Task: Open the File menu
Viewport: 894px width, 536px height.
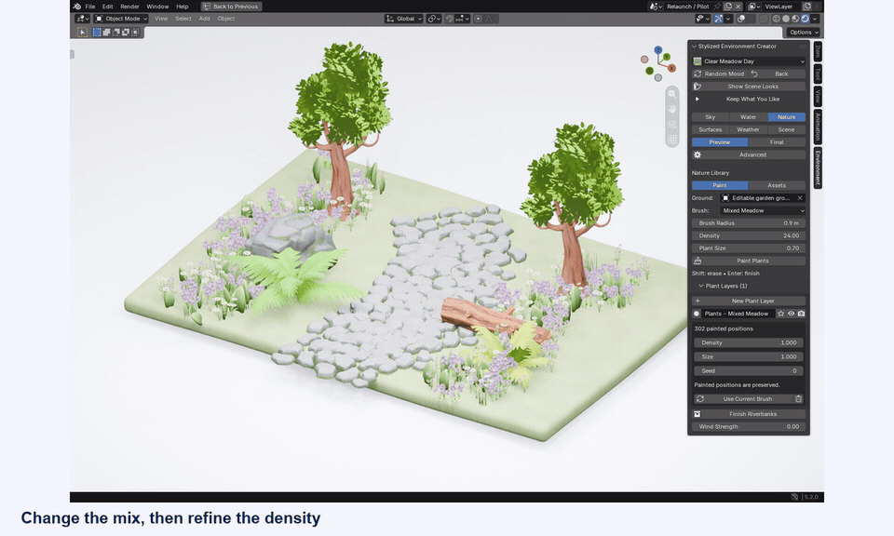Action: coord(90,7)
